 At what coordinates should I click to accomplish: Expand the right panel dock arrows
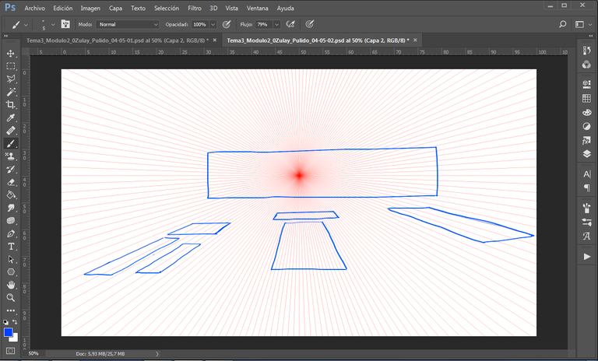591,36
